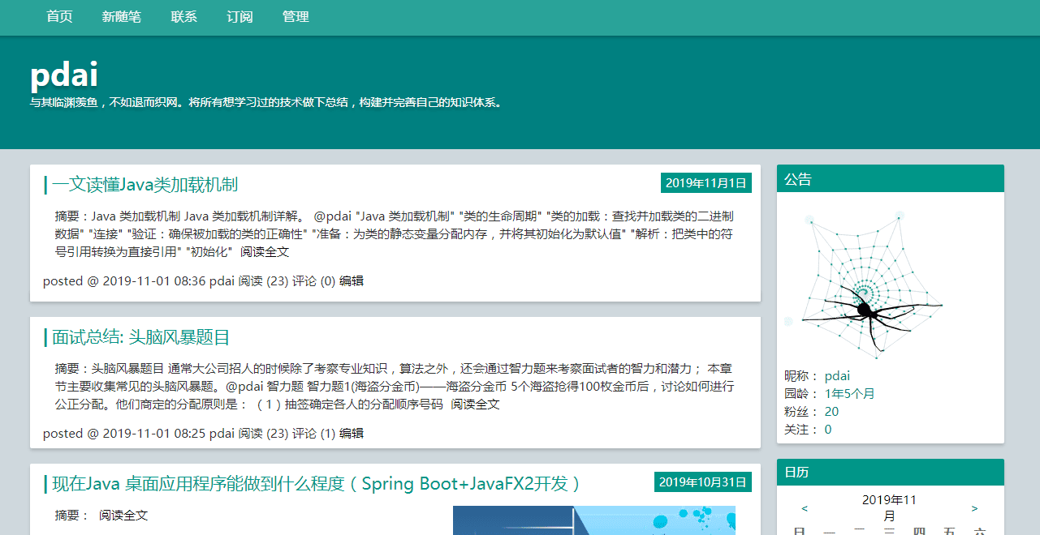1040x535 pixels.
Task: Open the 联系 navigation link
Action: [x=184, y=17]
